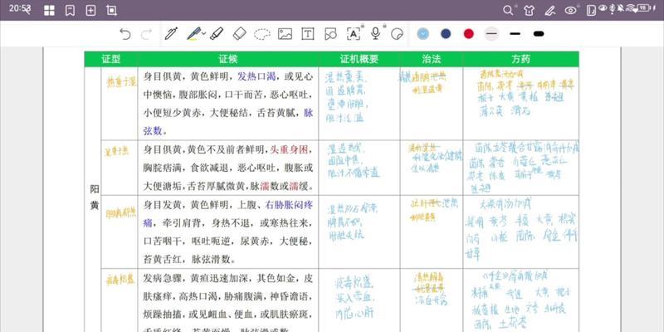Undo the last stroke
The height and width of the screenshot is (332, 664).
point(125,34)
